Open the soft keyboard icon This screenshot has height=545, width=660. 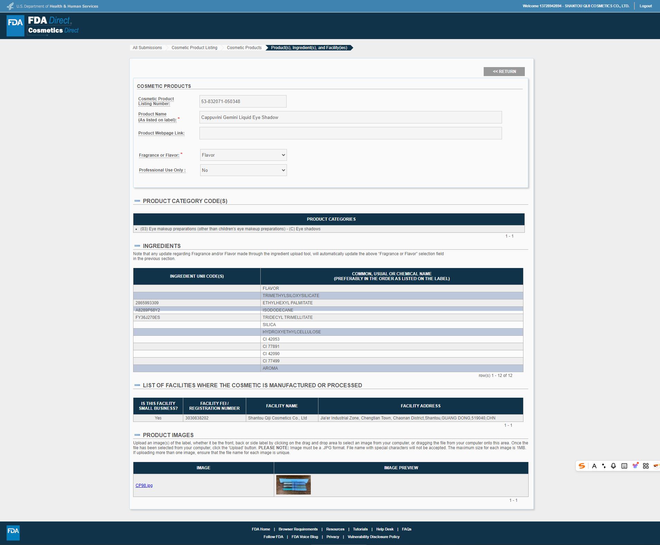pos(624,466)
